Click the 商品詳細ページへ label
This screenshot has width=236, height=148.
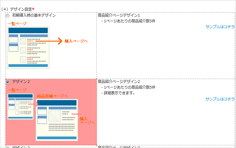pos(52,96)
